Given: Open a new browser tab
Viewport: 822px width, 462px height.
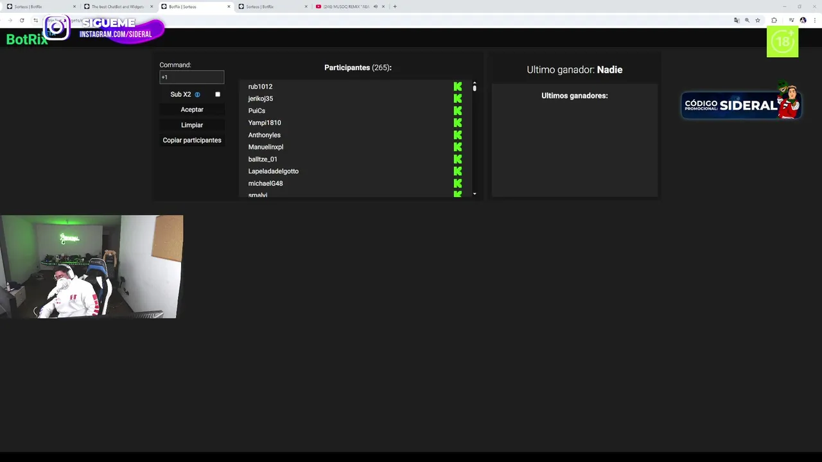Looking at the screenshot, I should click(395, 6).
